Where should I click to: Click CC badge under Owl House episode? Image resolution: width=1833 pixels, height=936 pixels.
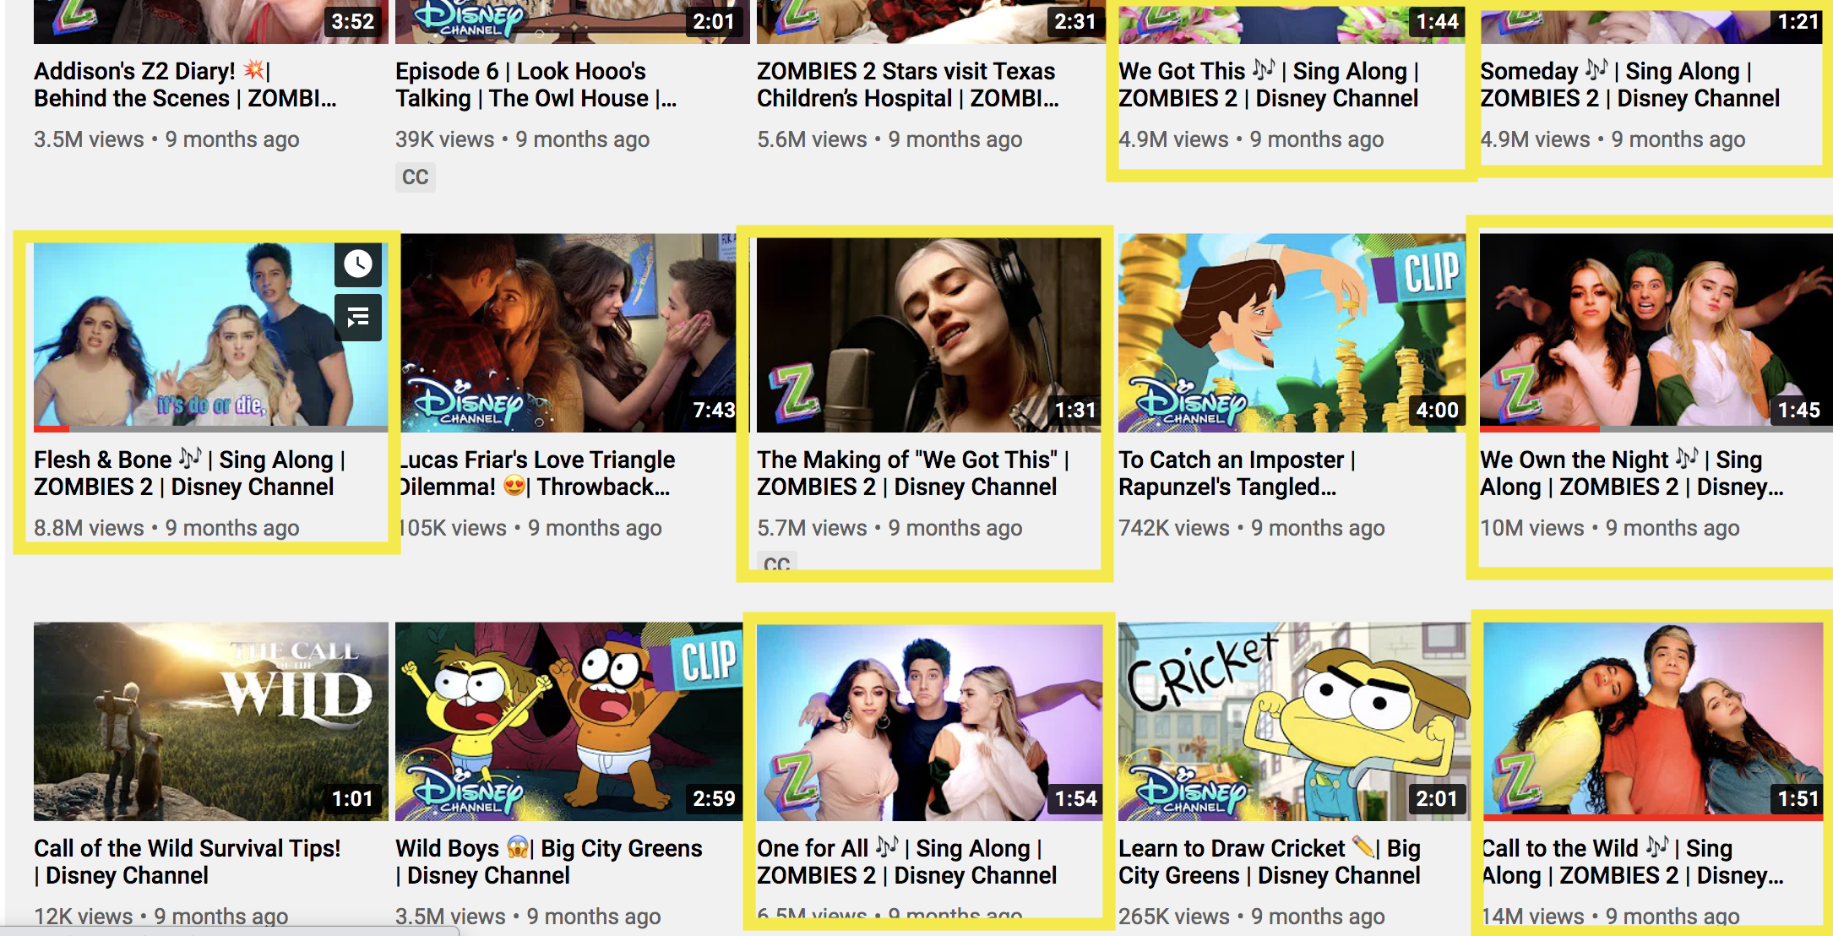pyautogui.click(x=415, y=177)
